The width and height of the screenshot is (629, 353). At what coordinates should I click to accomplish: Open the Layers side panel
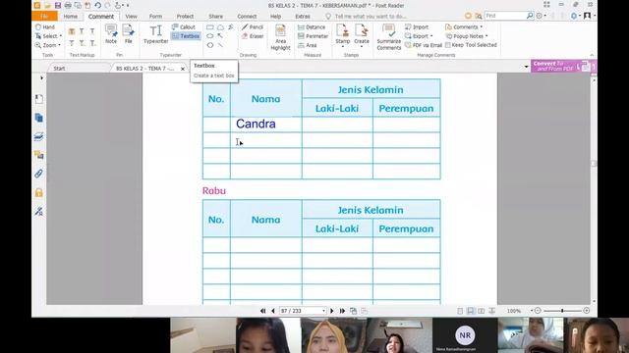pos(39,136)
